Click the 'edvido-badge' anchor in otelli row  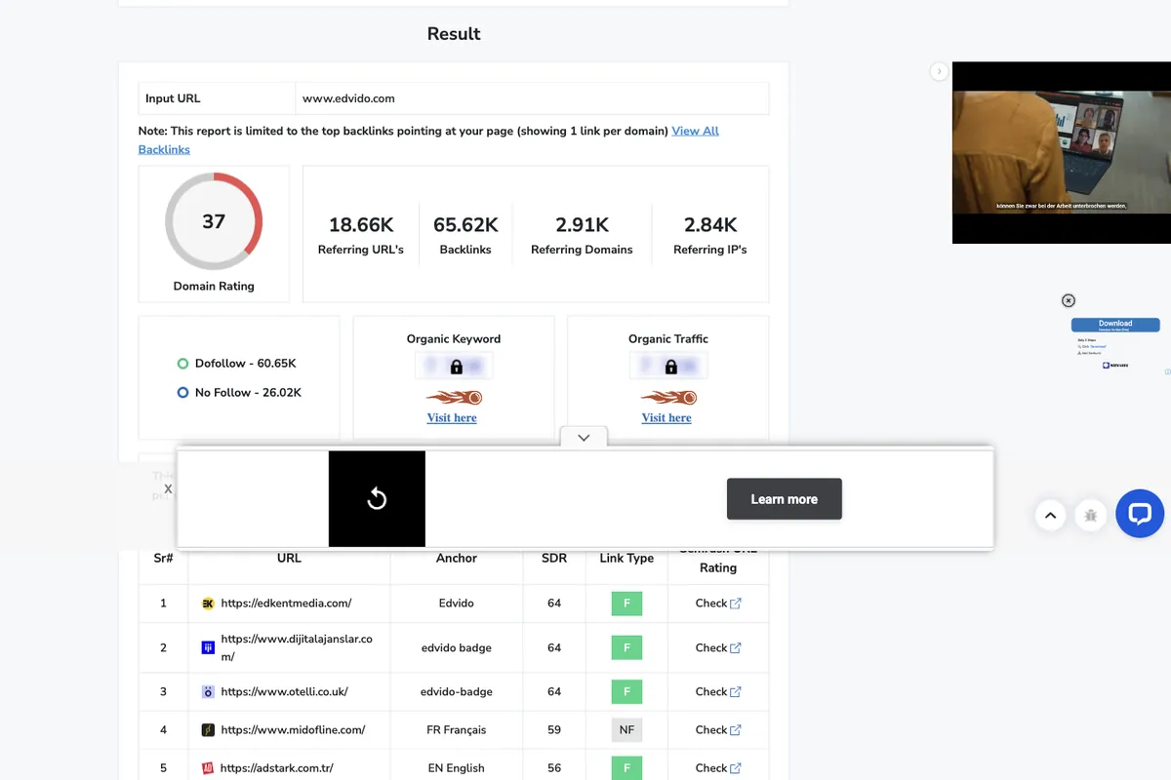(457, 691)
